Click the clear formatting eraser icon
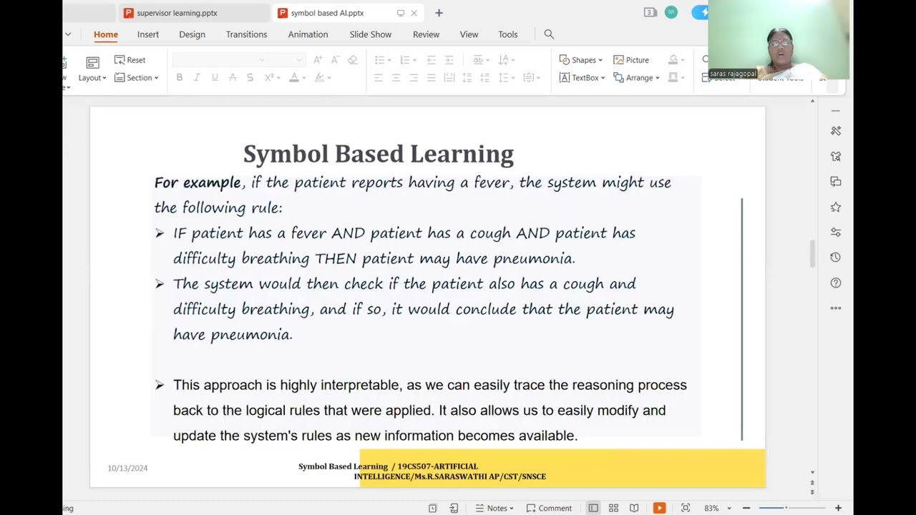This screenshot has height=515, width=916. [x=352, y=60]
